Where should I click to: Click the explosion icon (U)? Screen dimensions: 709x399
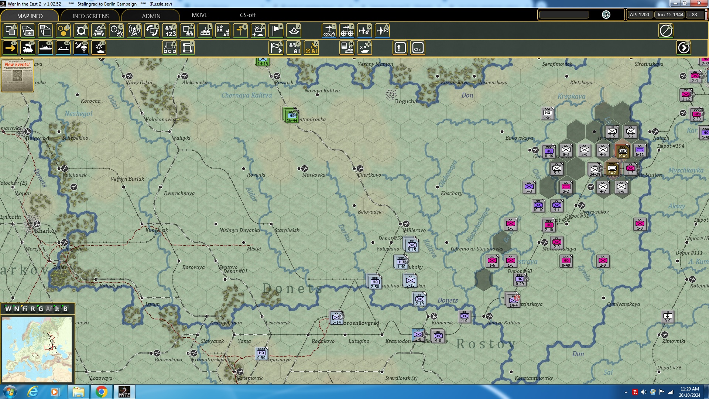294,31
